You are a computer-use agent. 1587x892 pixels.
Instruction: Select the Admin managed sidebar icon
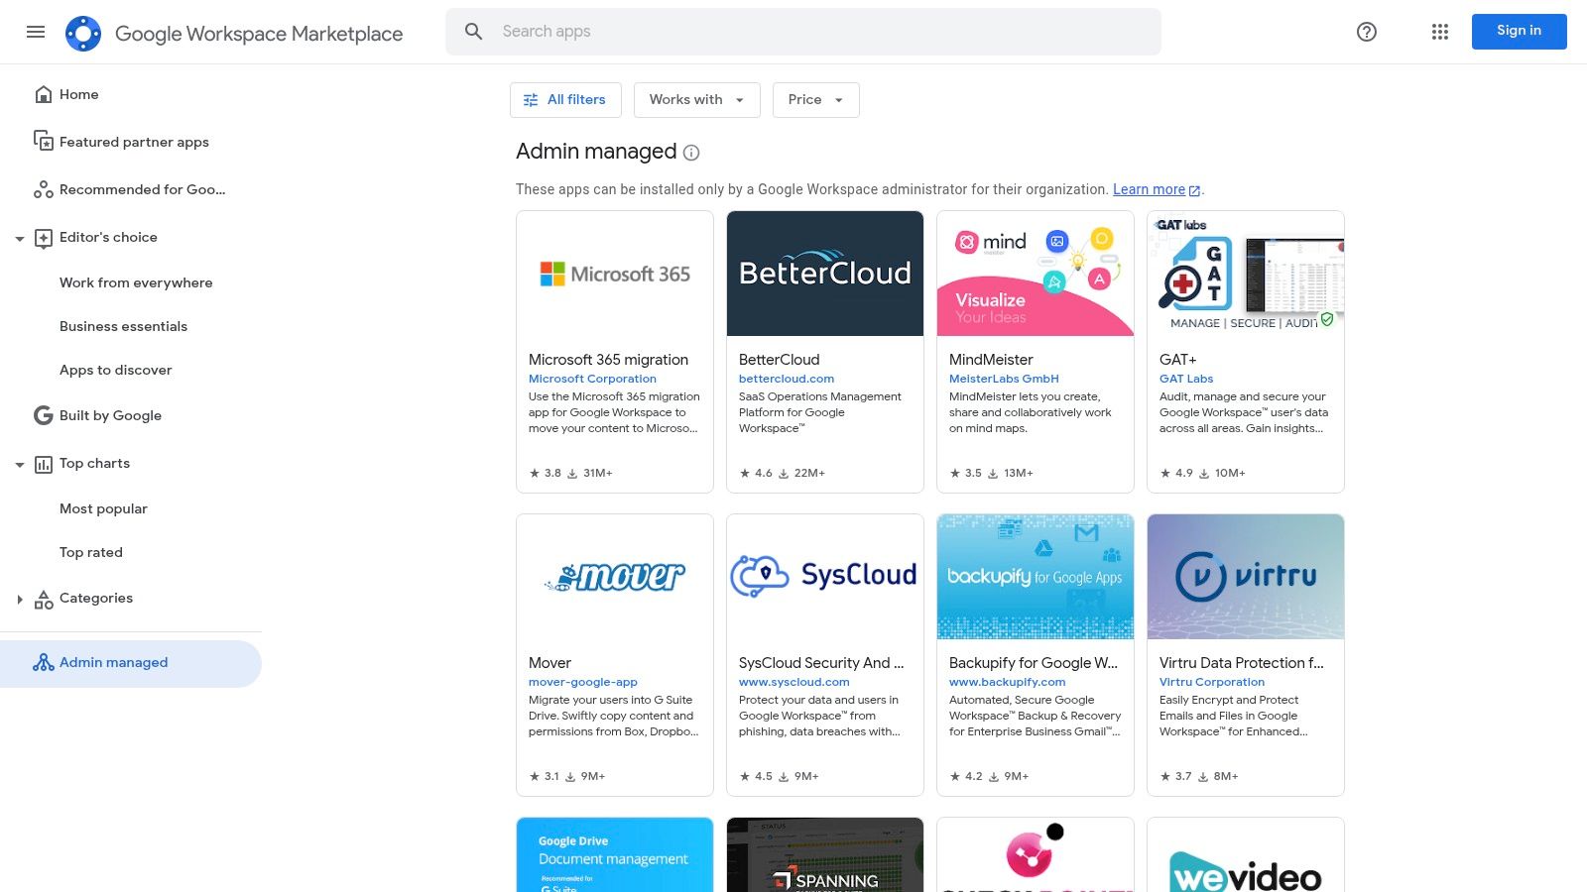pyautogui.click(x=44, y=662)
